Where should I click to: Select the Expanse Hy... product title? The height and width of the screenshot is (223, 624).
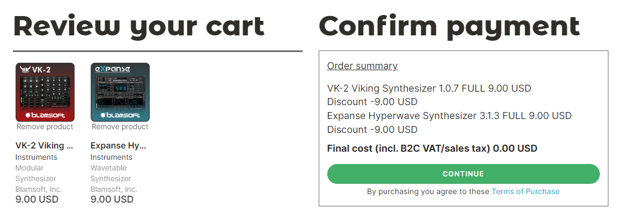click(119, 145)
